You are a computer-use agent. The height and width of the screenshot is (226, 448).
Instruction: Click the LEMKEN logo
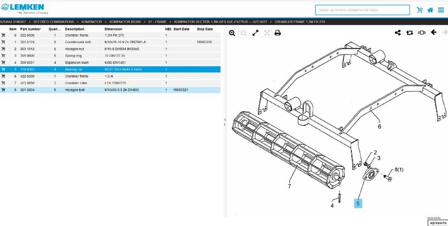(24, 9)
